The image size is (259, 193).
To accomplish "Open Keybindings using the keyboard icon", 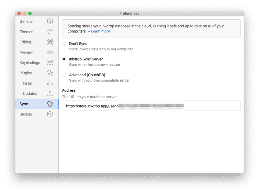I will point(50,63).
